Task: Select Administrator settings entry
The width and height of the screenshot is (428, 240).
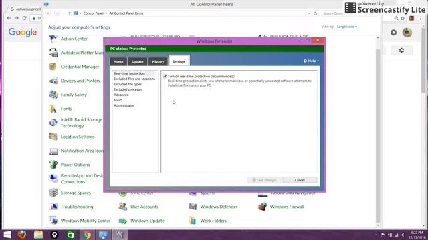Action: tap(124, 105)
